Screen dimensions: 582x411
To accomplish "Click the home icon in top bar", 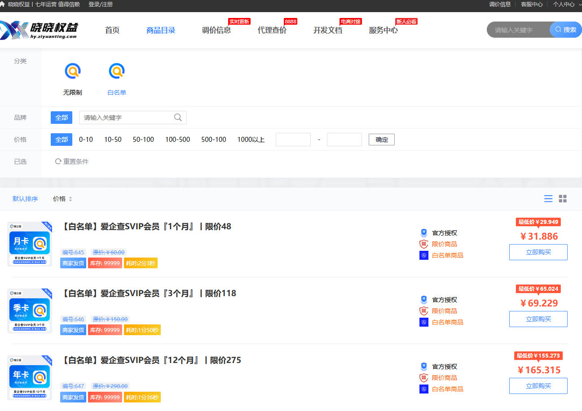I will [3, 4].
